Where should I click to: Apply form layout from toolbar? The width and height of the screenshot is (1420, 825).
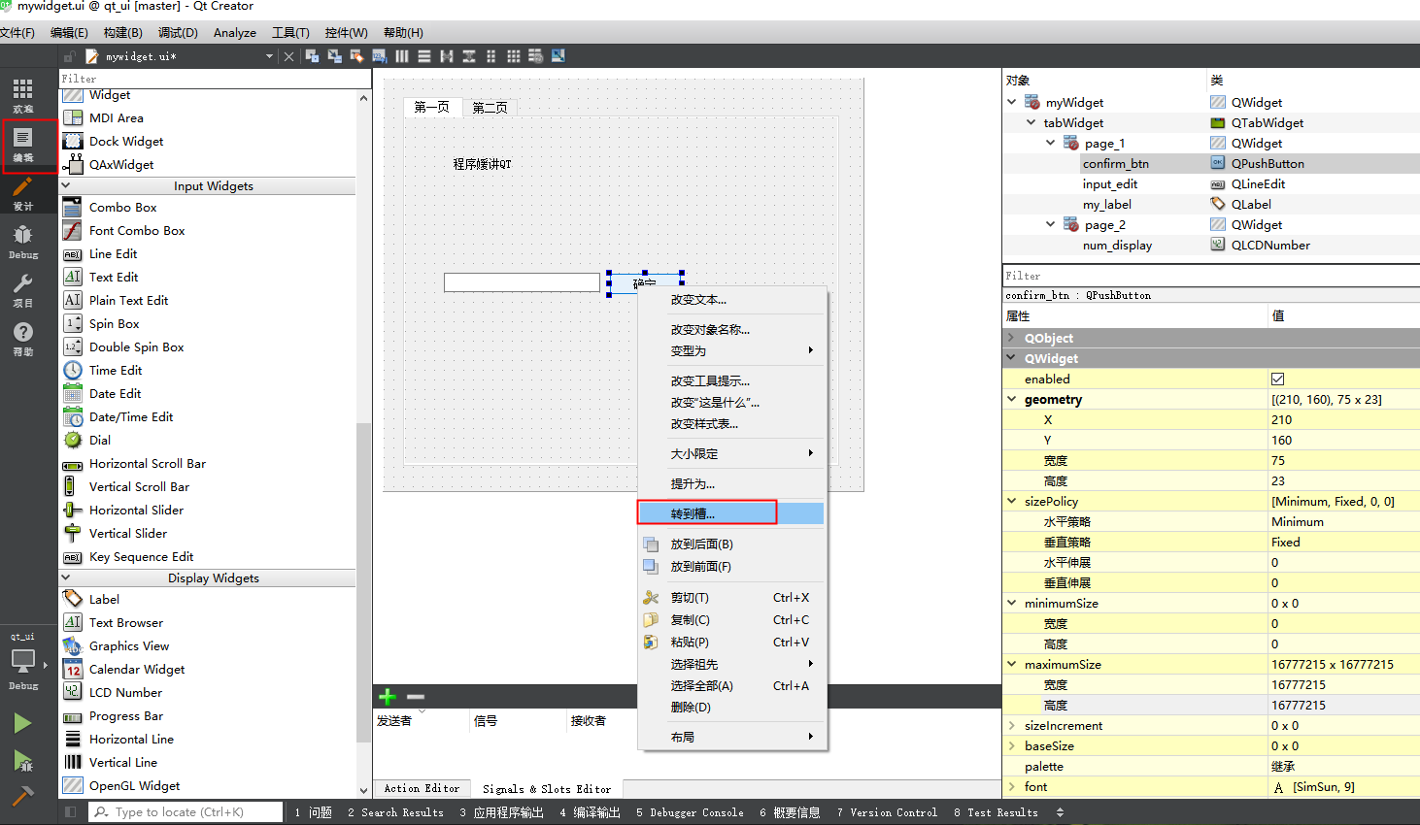coord(490,56)
